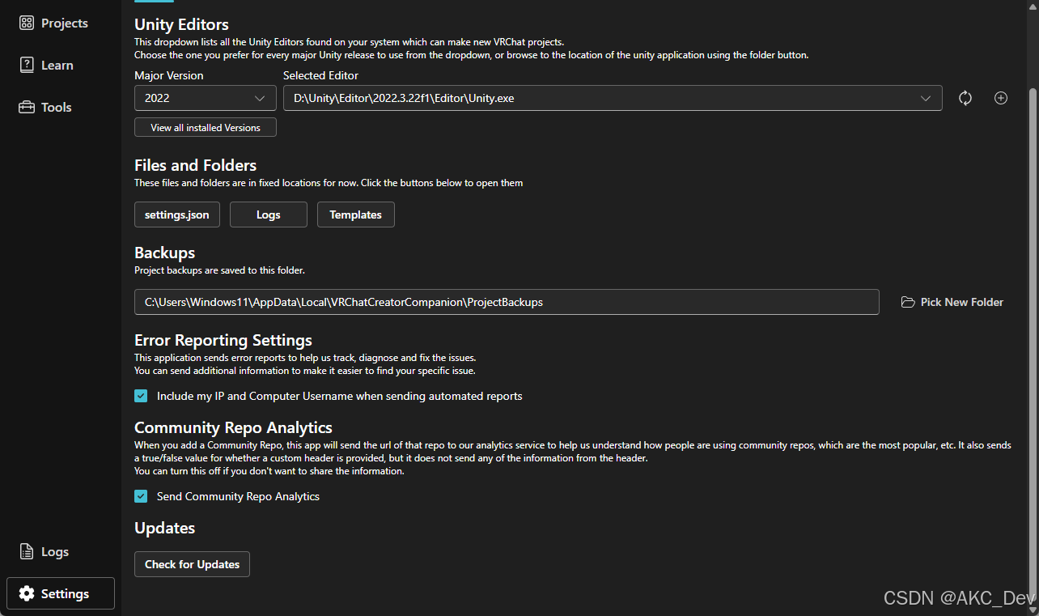This screenshot has width=1039, height=616.
Task: Click Pick New Folder for backups
Action: 952,302
